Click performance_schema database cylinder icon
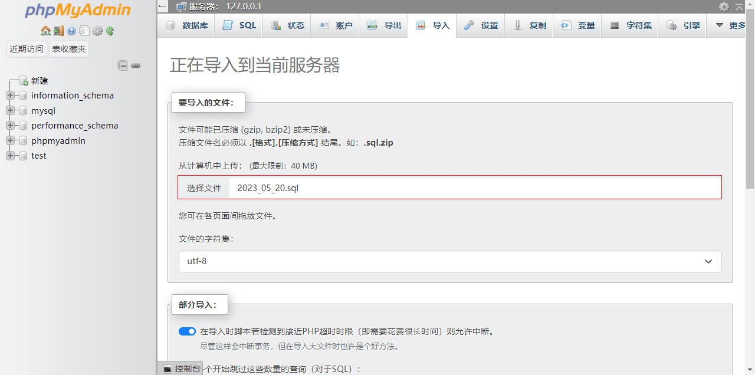 [x=23, y=126]
